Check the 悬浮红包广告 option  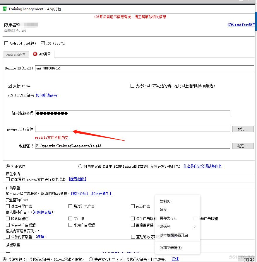(71, 206)
